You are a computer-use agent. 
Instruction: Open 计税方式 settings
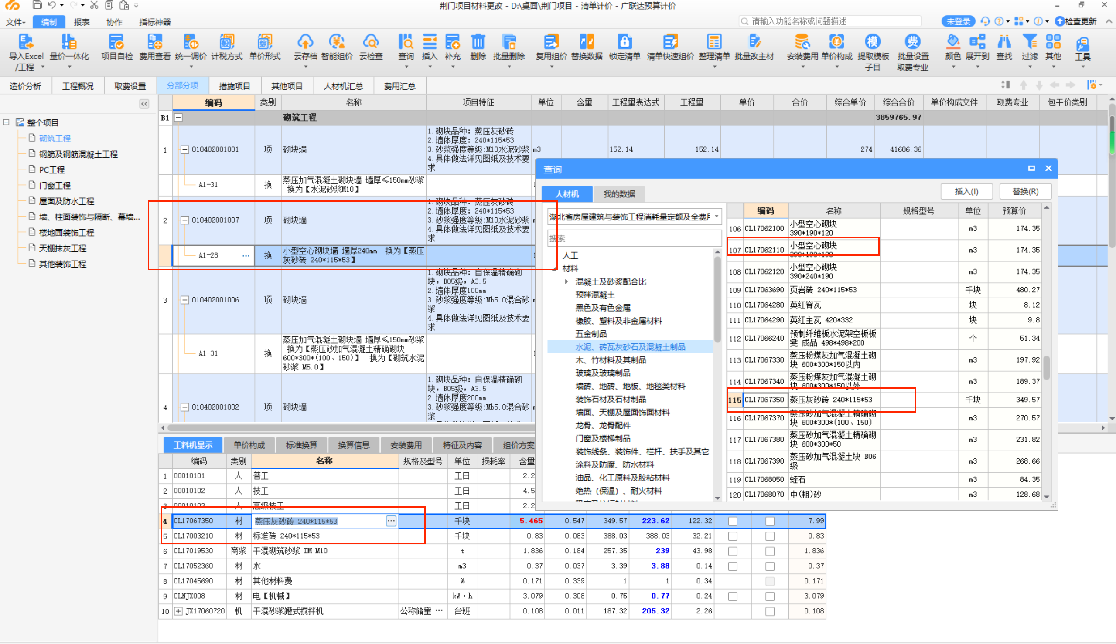[227, 48]
